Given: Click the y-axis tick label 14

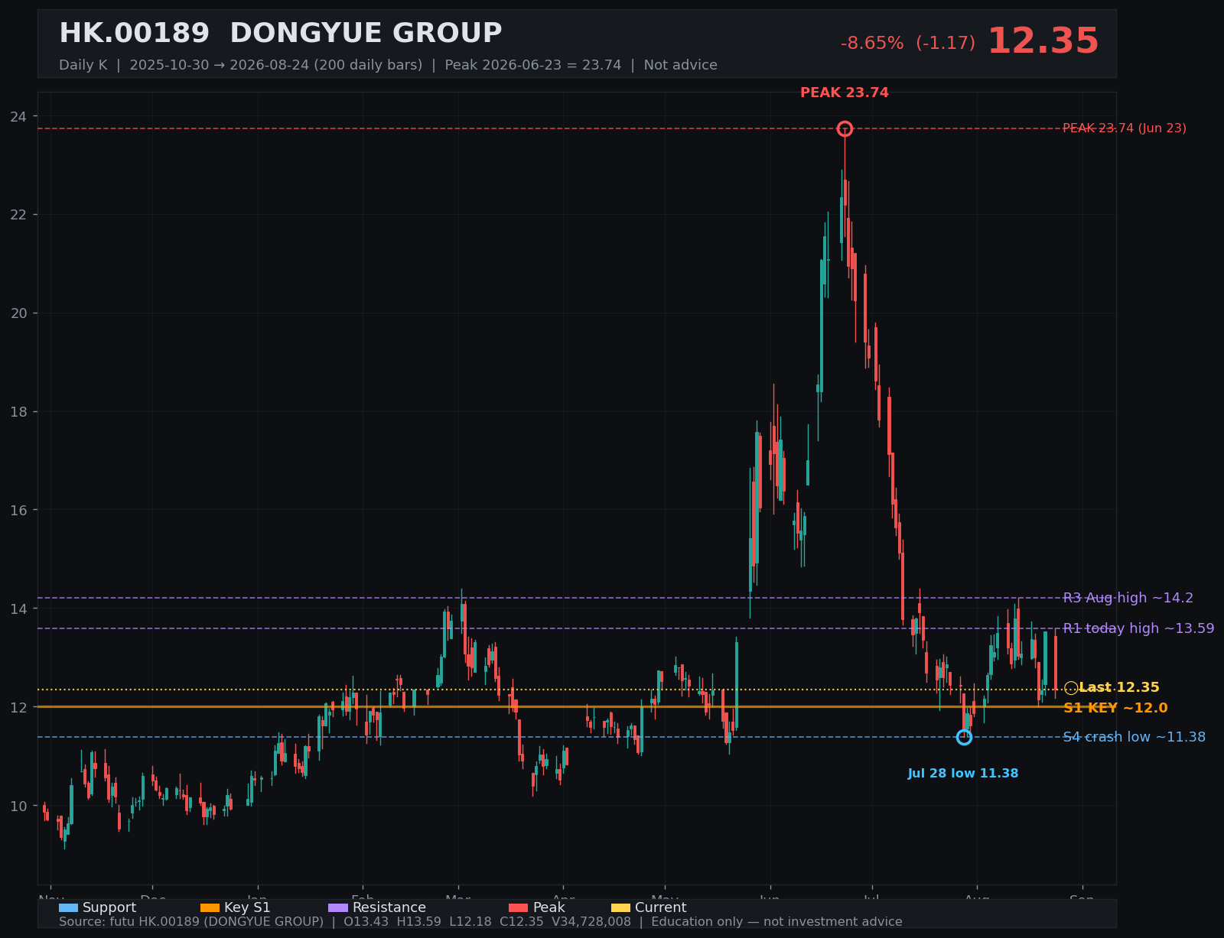Looking at the screenshot, I should pos(18,609).
